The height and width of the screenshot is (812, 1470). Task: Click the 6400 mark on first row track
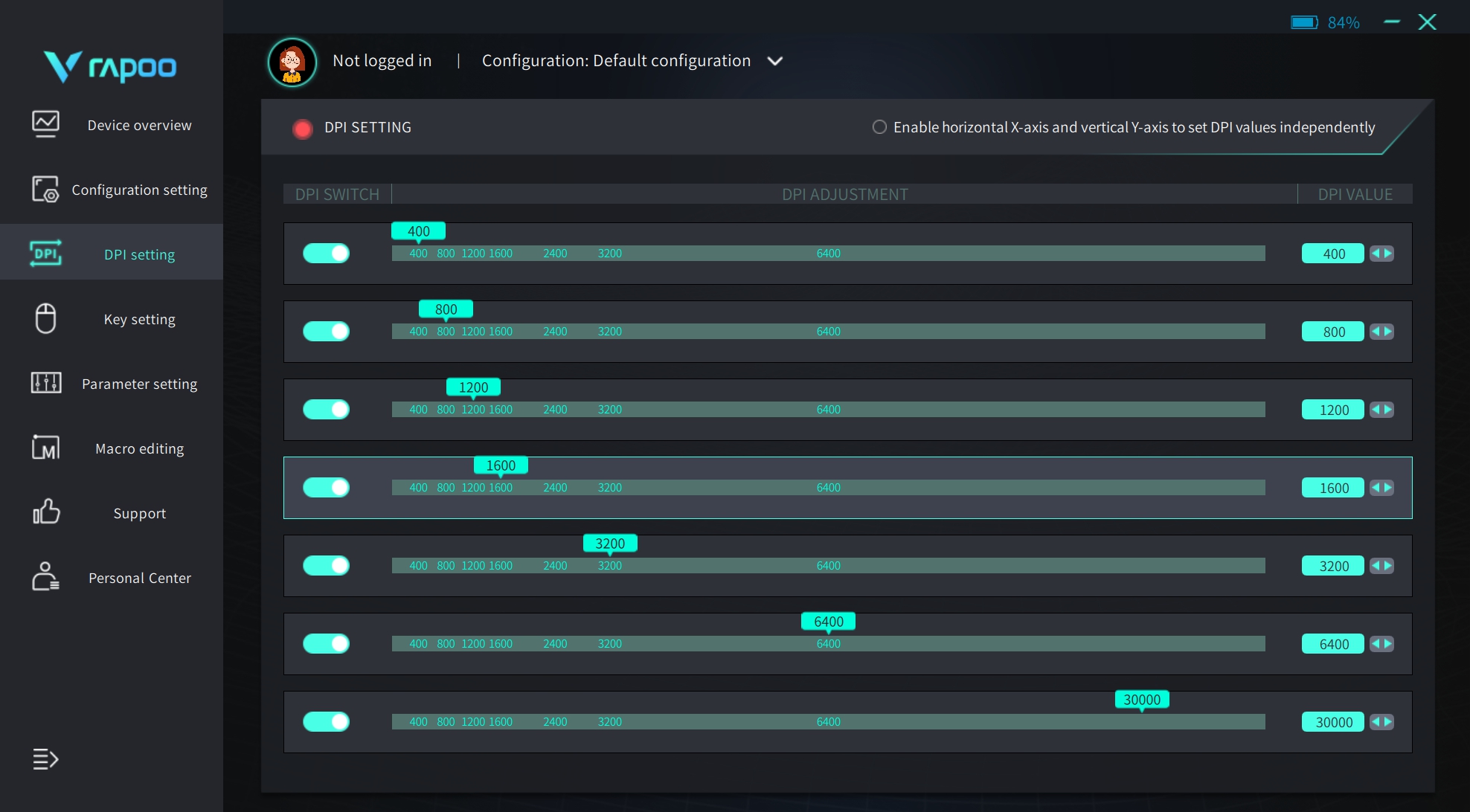tap(829, 254)
